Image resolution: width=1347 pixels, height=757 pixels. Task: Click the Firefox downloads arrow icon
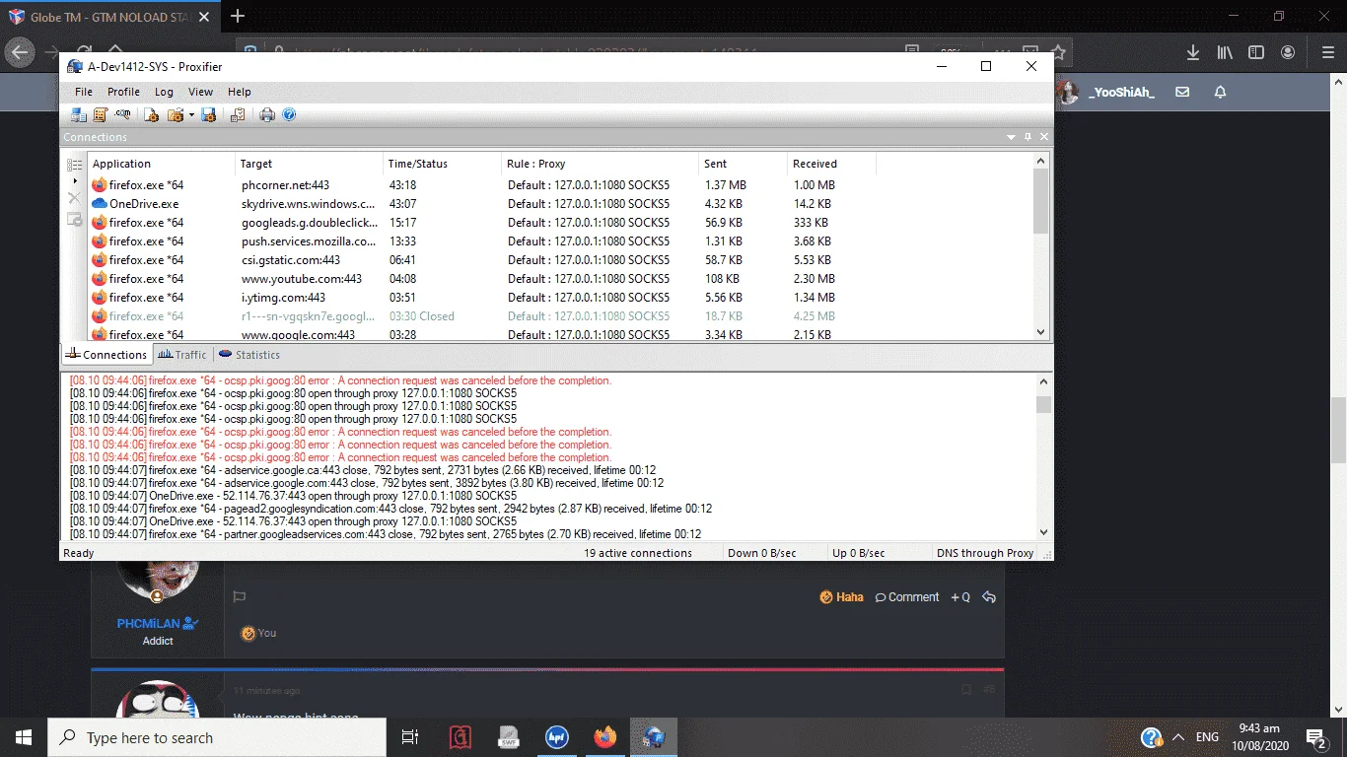[x=1192, y=52]
